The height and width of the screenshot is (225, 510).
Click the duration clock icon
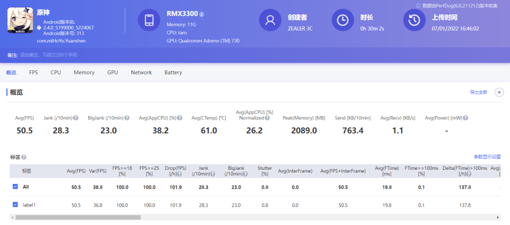point(343,20)
